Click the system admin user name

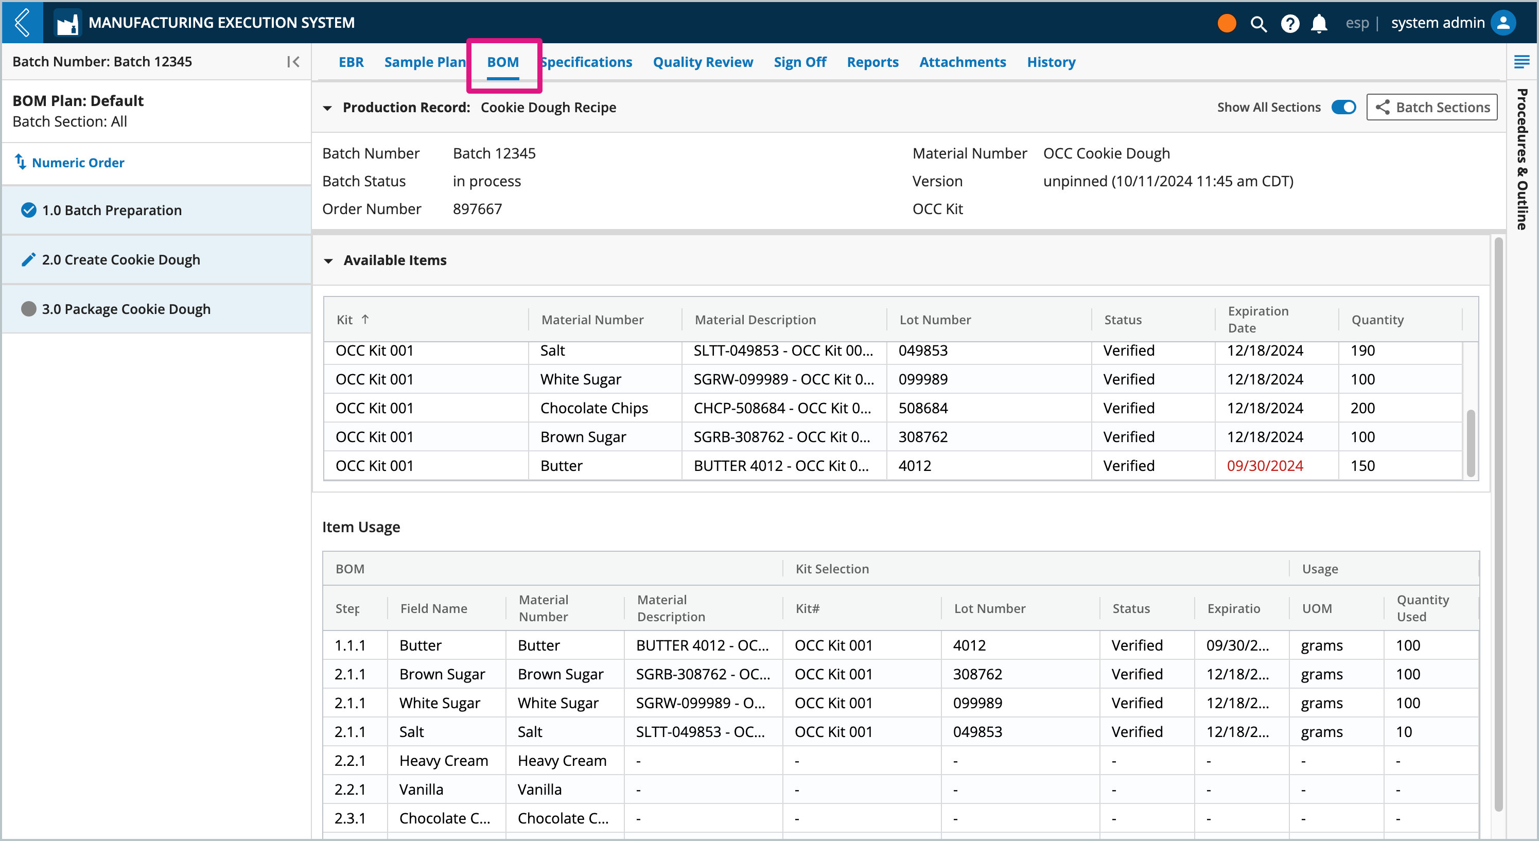pos(1438,23)
